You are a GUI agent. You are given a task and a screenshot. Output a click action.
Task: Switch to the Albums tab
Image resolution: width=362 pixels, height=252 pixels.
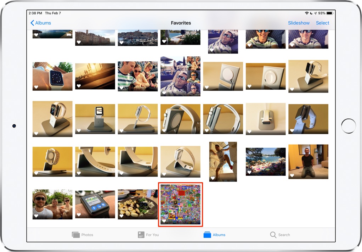tap(214, 235)
